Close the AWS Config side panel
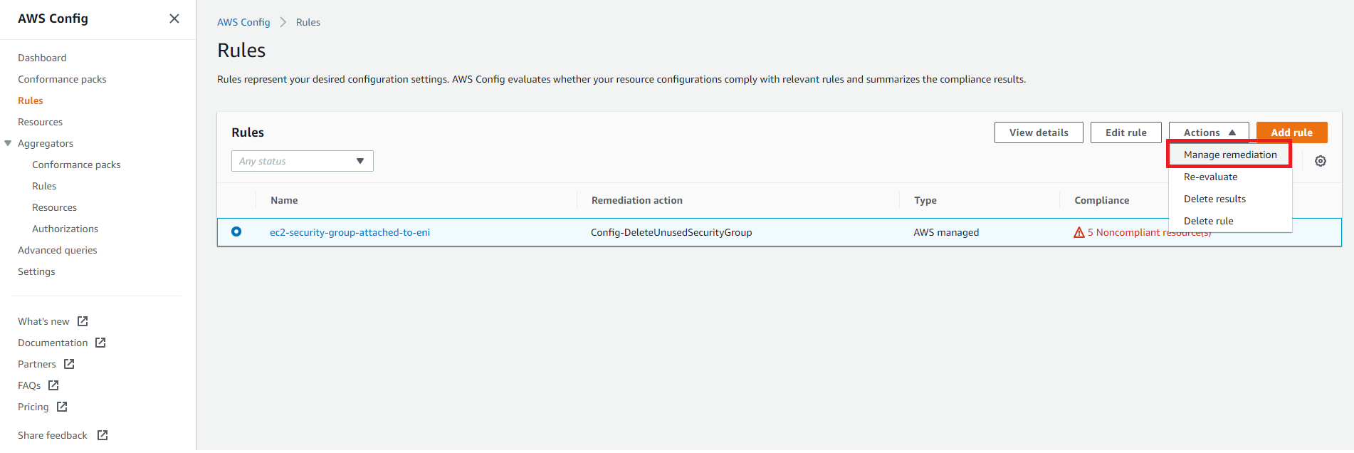The width and height of the screenshot is (1354, 453). 174,19
